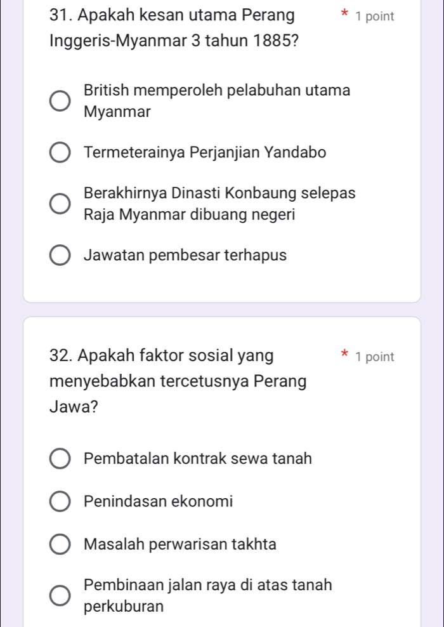Image resolution: width=444 pixels, height=627 pixels.
Task: Click the '1 point' label on question 31
Action: [x=374, y=17]
